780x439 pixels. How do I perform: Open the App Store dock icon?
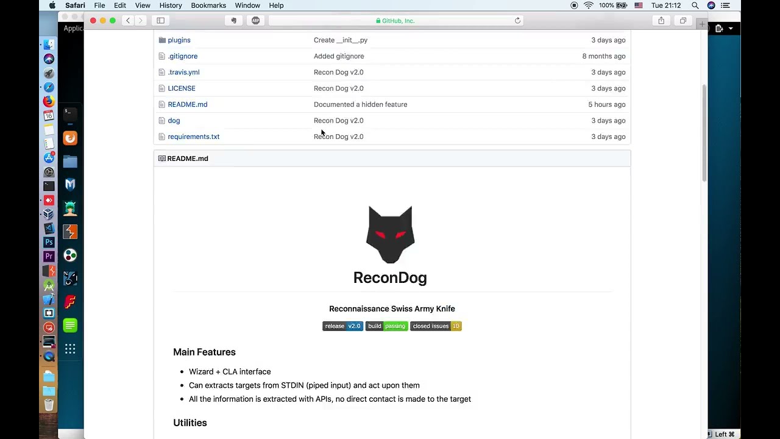click(x=49, y=158)
